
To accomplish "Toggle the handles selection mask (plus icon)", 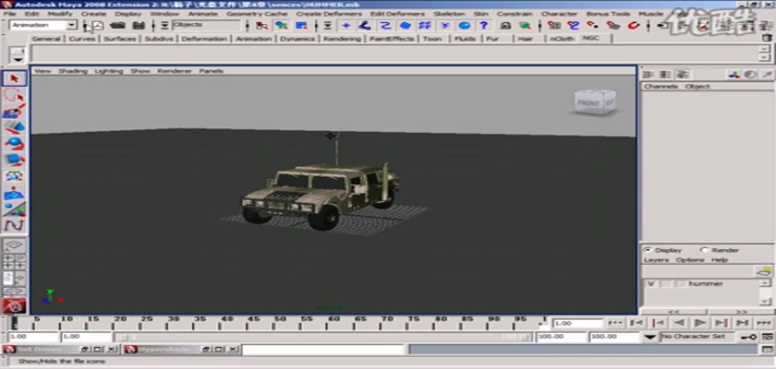I will 346,25.
